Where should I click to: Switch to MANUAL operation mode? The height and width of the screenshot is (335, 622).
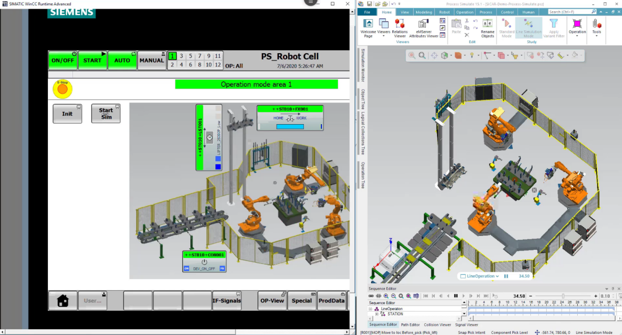(x=151, y=60)
